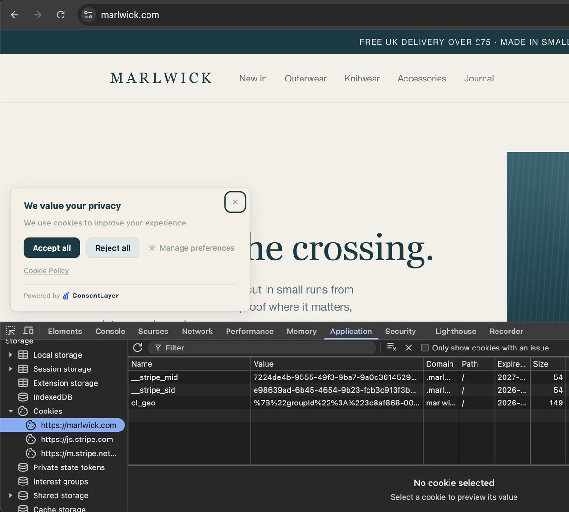This screenshot has width=569, height=512.
Task: Open the Journal page
Action: [479, 79]
